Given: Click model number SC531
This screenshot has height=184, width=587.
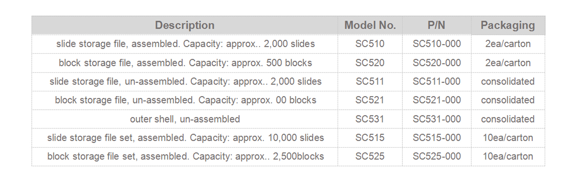Looking at the screenshot, I should 370,119.
